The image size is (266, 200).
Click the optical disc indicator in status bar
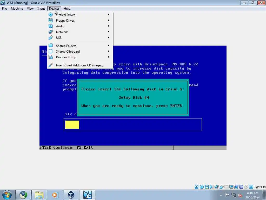click(x=202, y=187)
